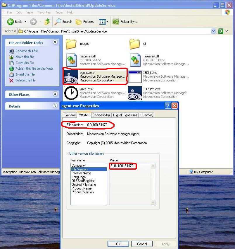Open the Help menu
This screenshot has height=249, width=235.
tap(70, 12)
